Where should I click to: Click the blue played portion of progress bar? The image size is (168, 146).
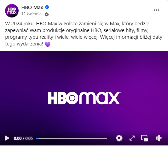click(x=37, y=138)
